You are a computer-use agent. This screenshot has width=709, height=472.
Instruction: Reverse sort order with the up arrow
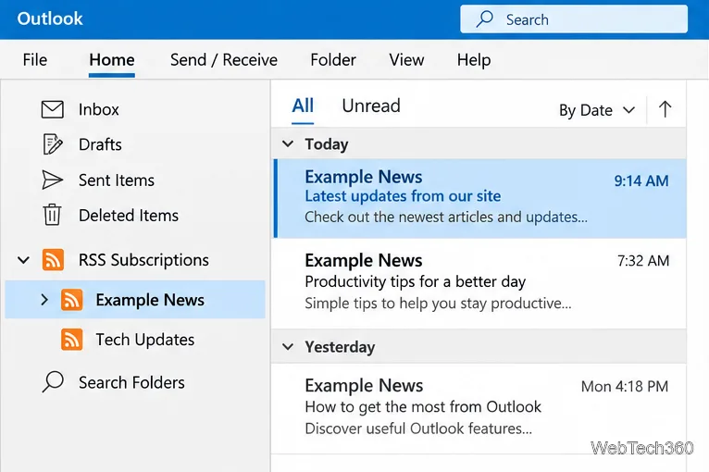tap(665, 109)
